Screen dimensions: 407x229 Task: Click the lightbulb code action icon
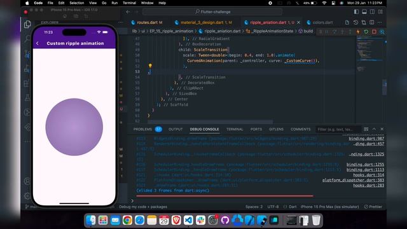[x=150, y=66]
